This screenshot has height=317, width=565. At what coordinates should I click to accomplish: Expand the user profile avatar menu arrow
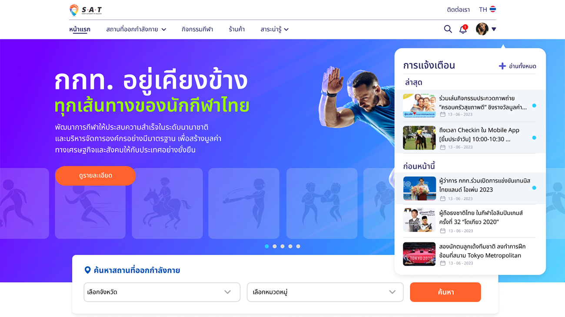[x=494, y=29]
